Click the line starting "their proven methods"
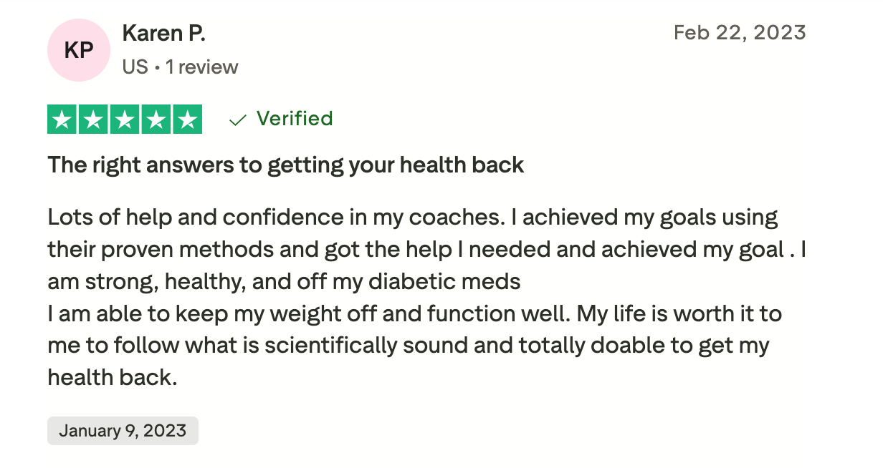 [x=428, y=250]
